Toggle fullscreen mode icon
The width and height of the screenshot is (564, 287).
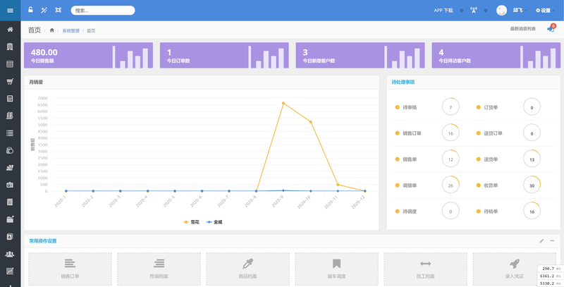point(58,10)
